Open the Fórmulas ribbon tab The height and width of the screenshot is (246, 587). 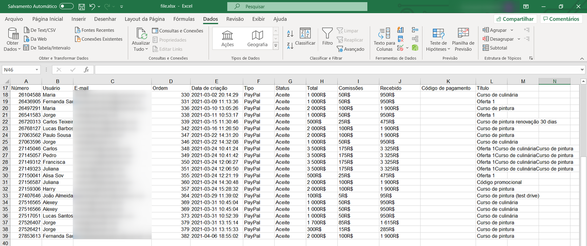click(x=184, y=19)
